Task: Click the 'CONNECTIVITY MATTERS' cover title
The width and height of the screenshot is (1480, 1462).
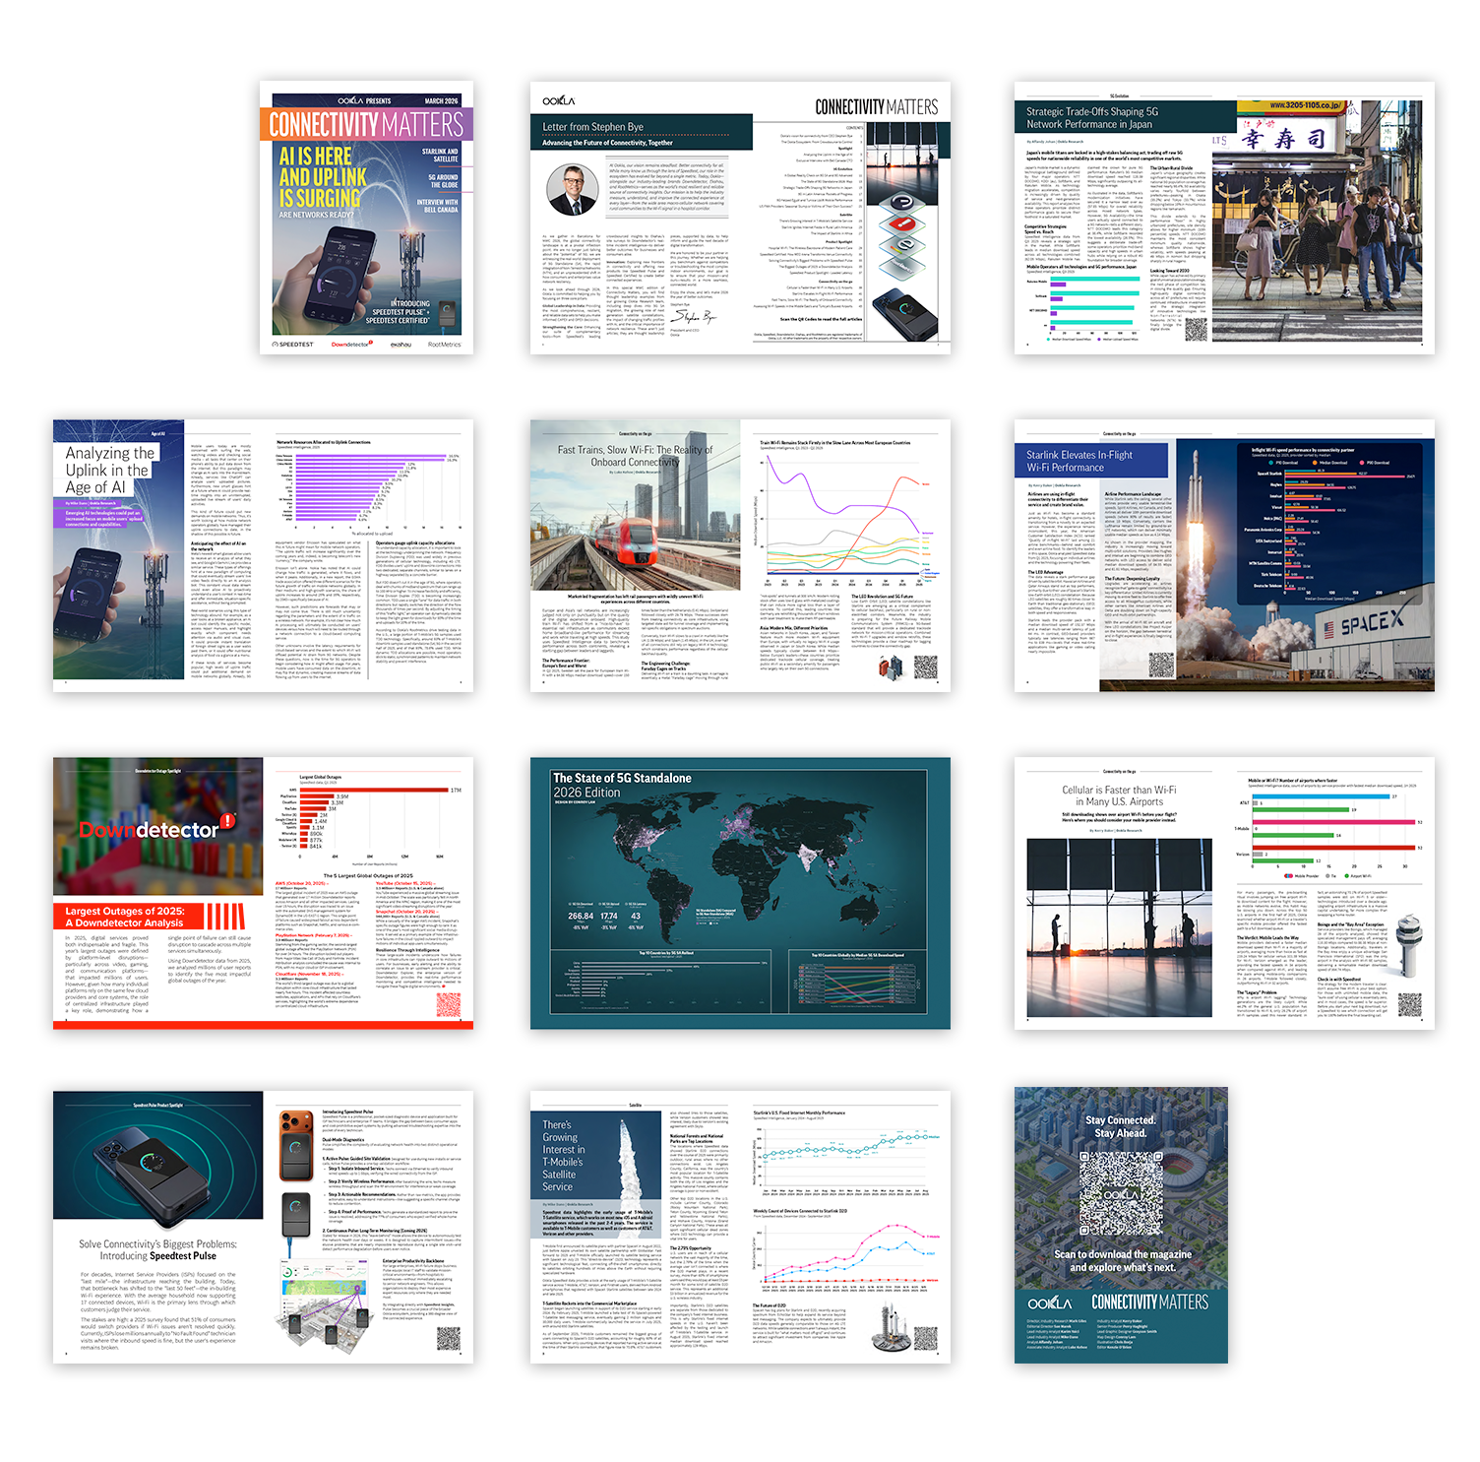Action: [x=366, y=124]
